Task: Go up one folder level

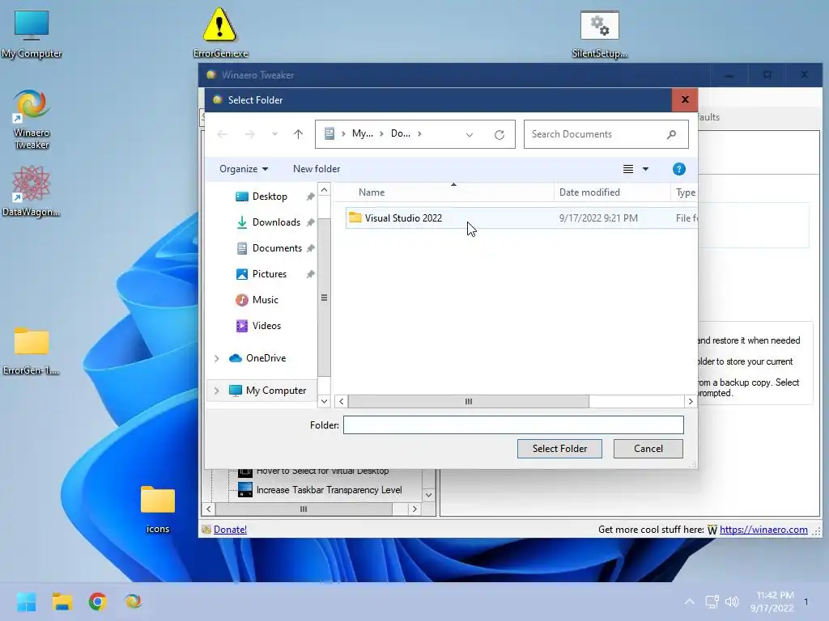Action: (298, 134)
